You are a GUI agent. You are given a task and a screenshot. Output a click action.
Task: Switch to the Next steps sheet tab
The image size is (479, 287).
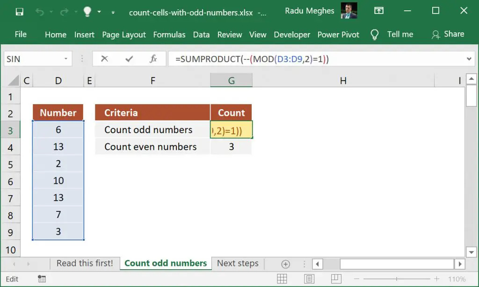[238, 263]
